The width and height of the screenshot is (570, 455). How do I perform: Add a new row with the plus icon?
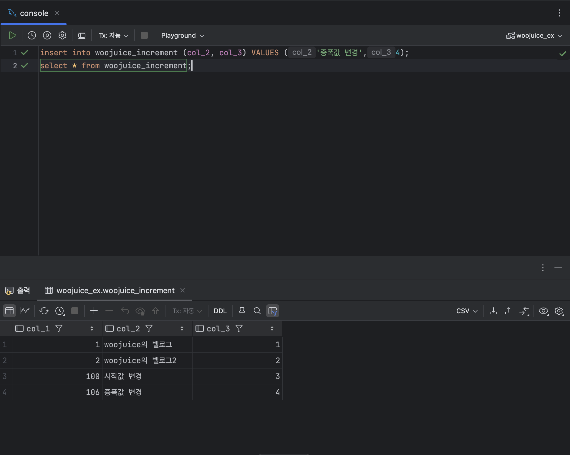click(x=94, y=311)
